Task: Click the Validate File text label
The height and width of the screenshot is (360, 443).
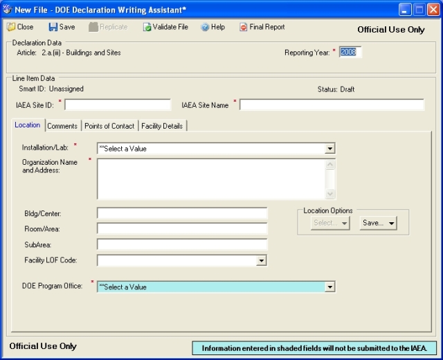Action: (170, 27)
